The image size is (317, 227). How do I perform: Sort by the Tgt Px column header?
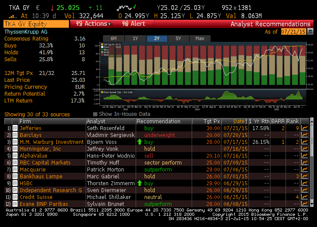207,121
